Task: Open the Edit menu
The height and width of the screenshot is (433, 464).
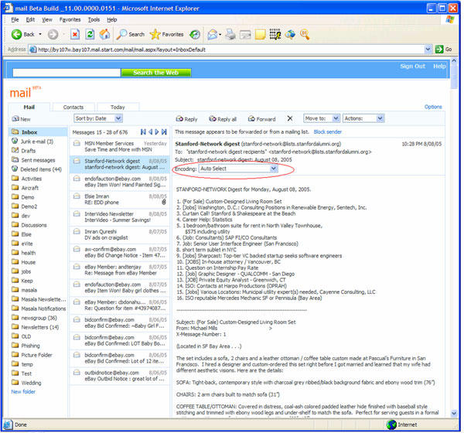Action: (x=30, y=19)
